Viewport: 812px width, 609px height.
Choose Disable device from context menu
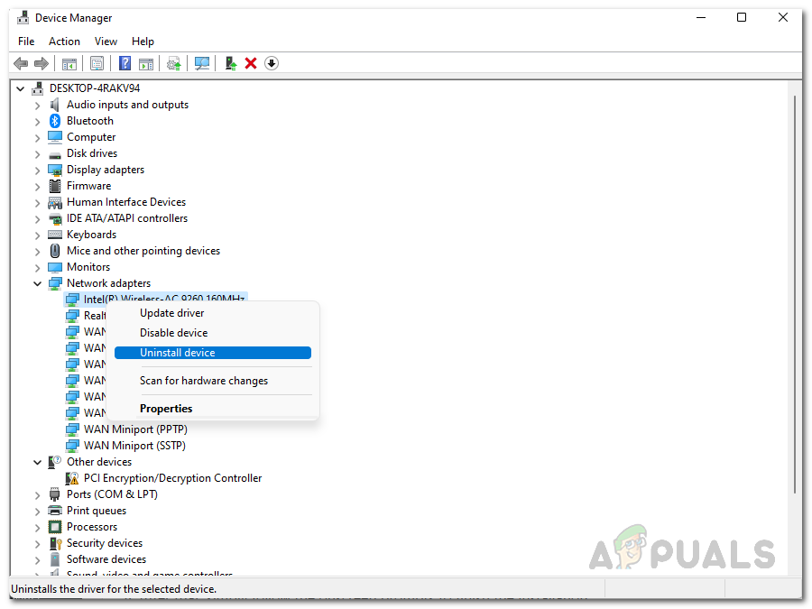(213, 333)
